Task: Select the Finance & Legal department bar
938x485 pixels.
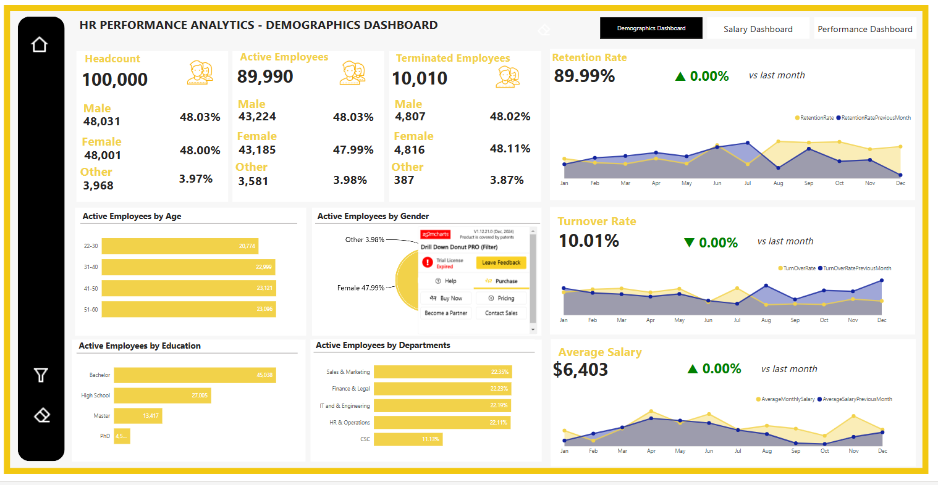Action: pyautogui.click(x=442, y=389)
